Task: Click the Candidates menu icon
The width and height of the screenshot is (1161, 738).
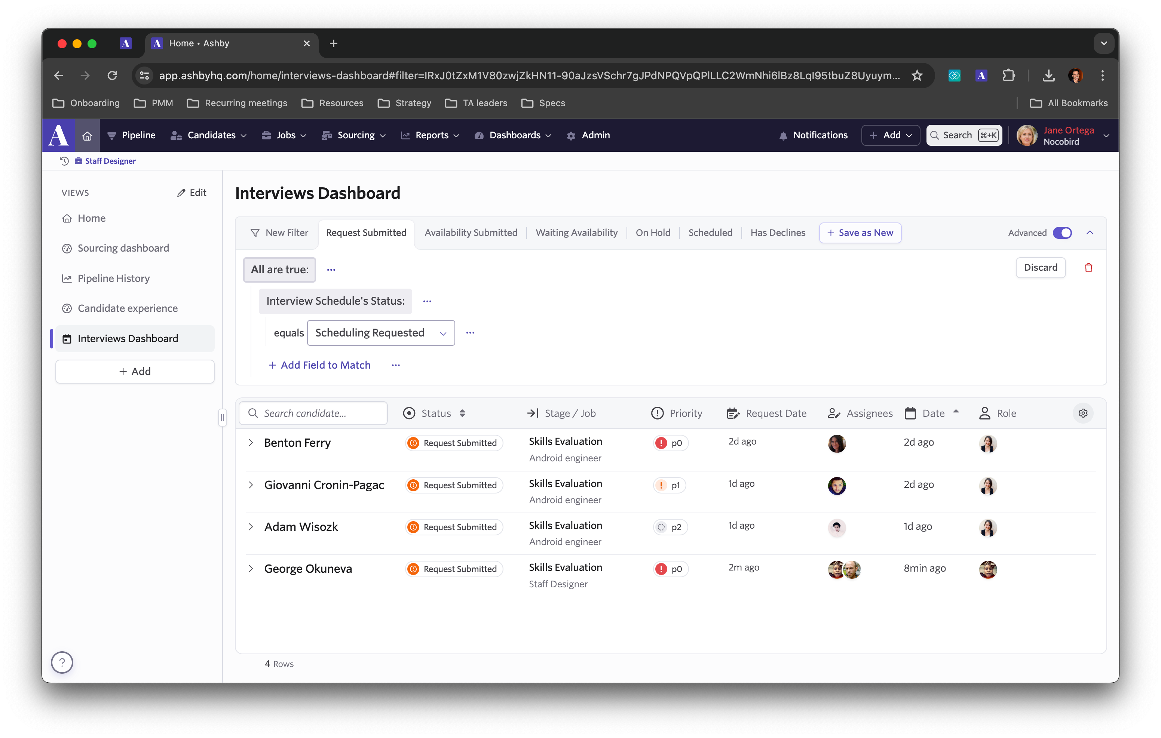Action: [176, 135]
